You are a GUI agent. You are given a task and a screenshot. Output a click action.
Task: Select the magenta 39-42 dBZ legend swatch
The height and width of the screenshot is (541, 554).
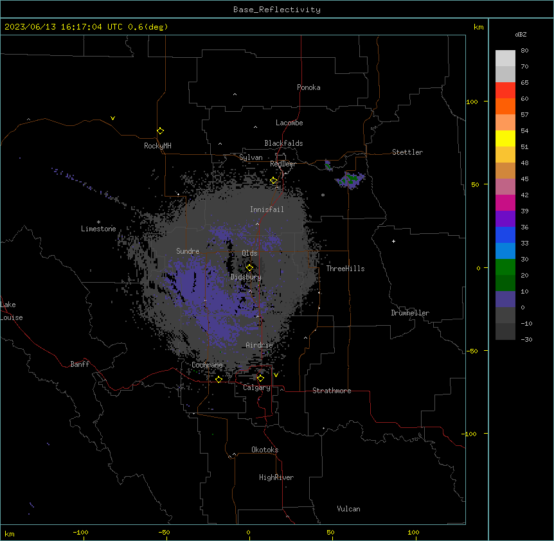click(x=505, y=202)
